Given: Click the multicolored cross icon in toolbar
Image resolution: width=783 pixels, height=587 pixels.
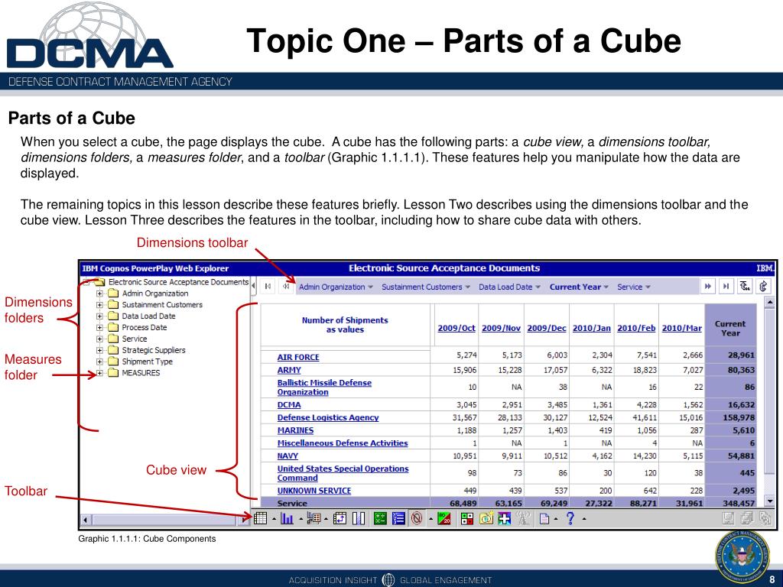Looking at the screenshot, I should [505, 519].
